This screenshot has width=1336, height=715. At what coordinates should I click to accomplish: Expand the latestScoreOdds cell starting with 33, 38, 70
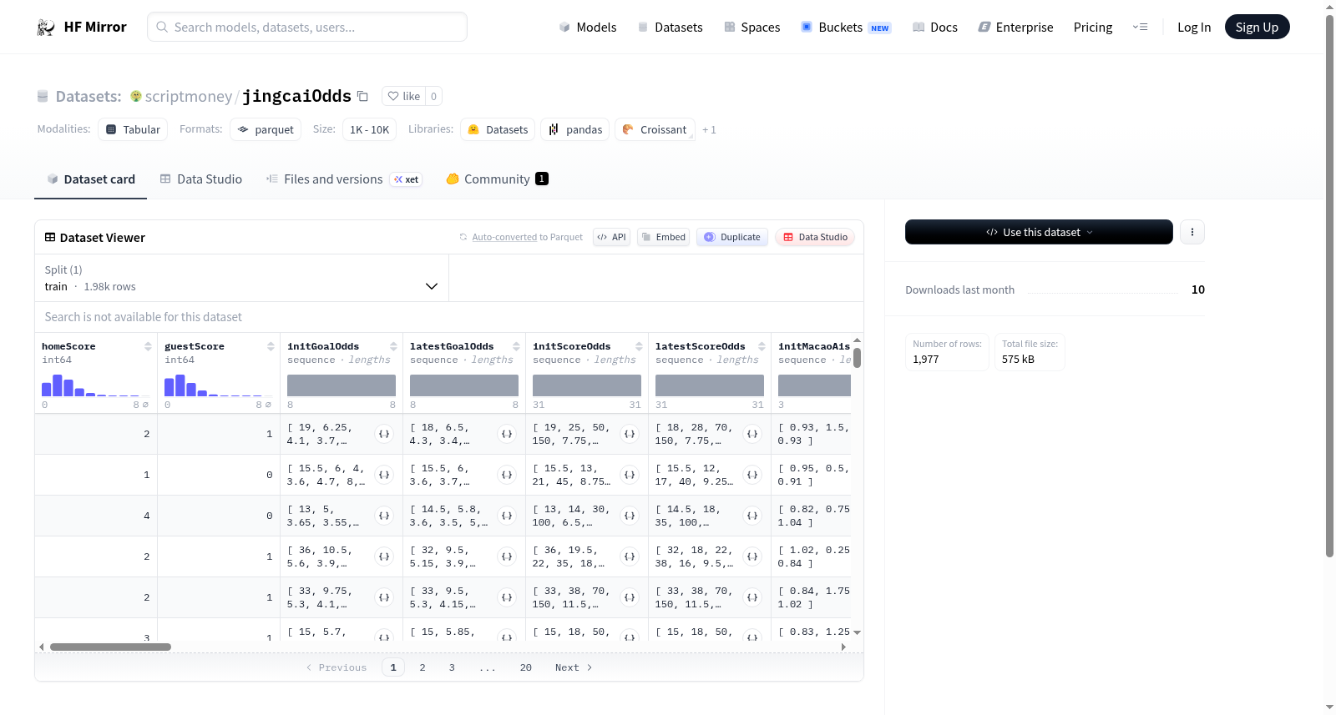click(x=752, y=597)
